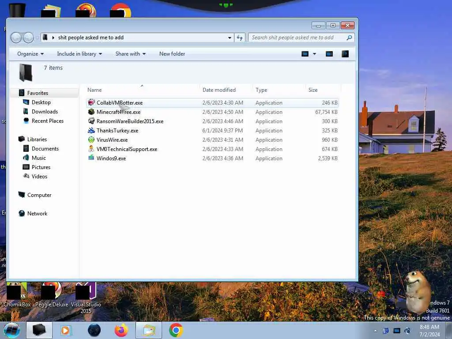Open the view options dropdown arrow
This screenshot has width=452, height=339.
(x=314, y=54)
